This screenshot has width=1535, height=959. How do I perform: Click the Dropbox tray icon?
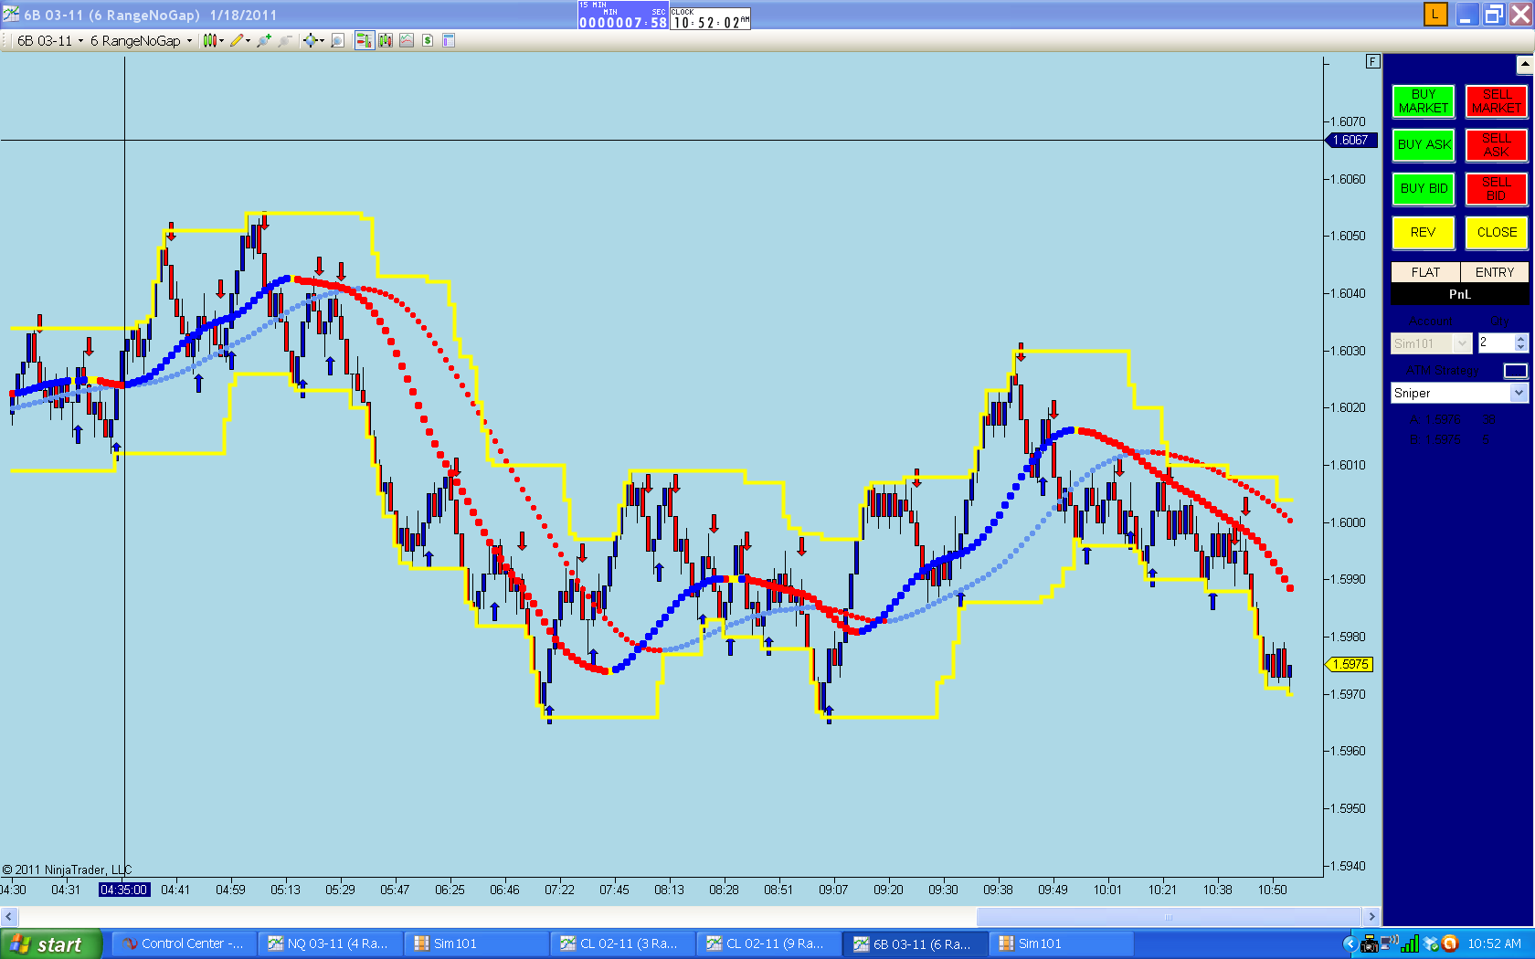[1431, 944]
